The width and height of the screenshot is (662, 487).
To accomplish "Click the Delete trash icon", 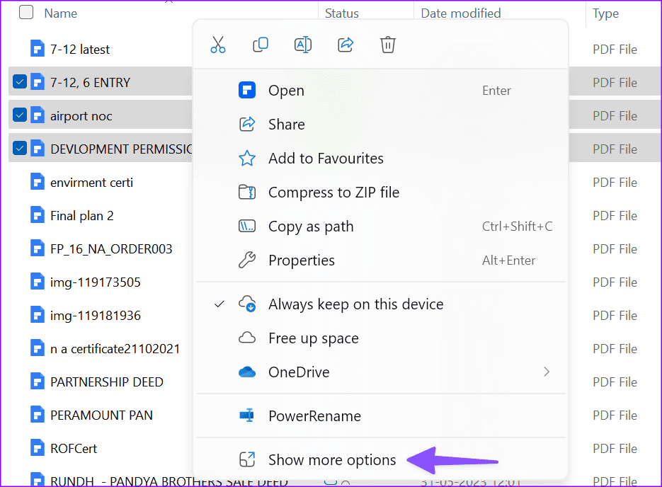I will point(387,45).
